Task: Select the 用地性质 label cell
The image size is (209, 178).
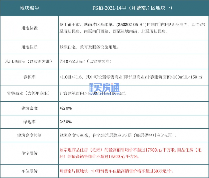Action: coord(30,47)
